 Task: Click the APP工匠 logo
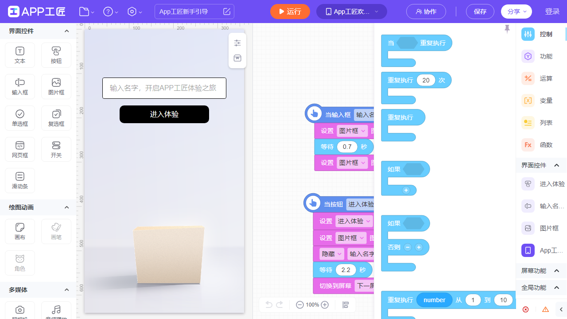click(x=37, y=12)
